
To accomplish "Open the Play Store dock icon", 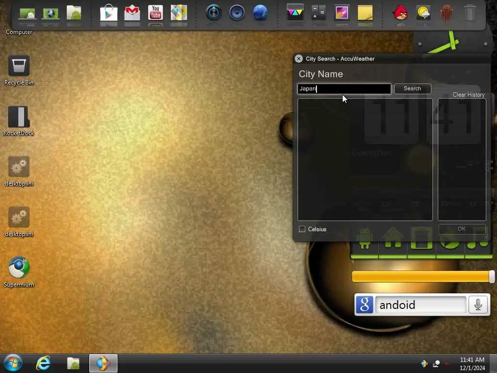I will pyautogui.click(x=109, y=13).
